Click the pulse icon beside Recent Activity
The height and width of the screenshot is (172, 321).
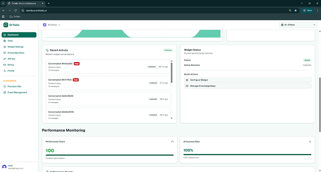pos(47,50)
